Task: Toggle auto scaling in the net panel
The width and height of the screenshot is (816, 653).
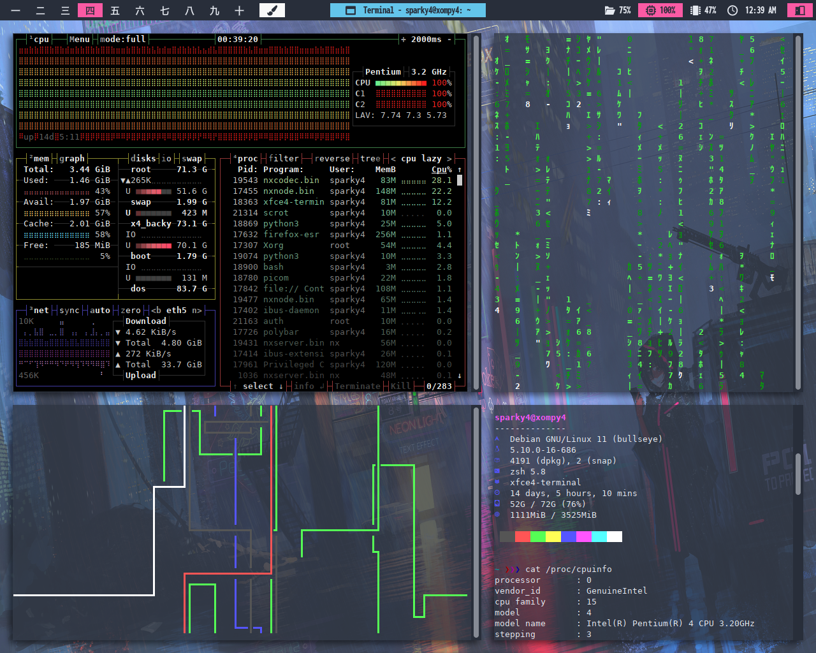Action: coord(99,311)
